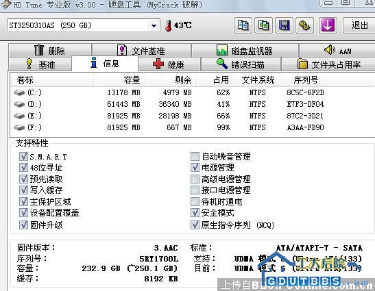
Task: Open the 错误扫描 tab
Action: [x=241, y=64]
